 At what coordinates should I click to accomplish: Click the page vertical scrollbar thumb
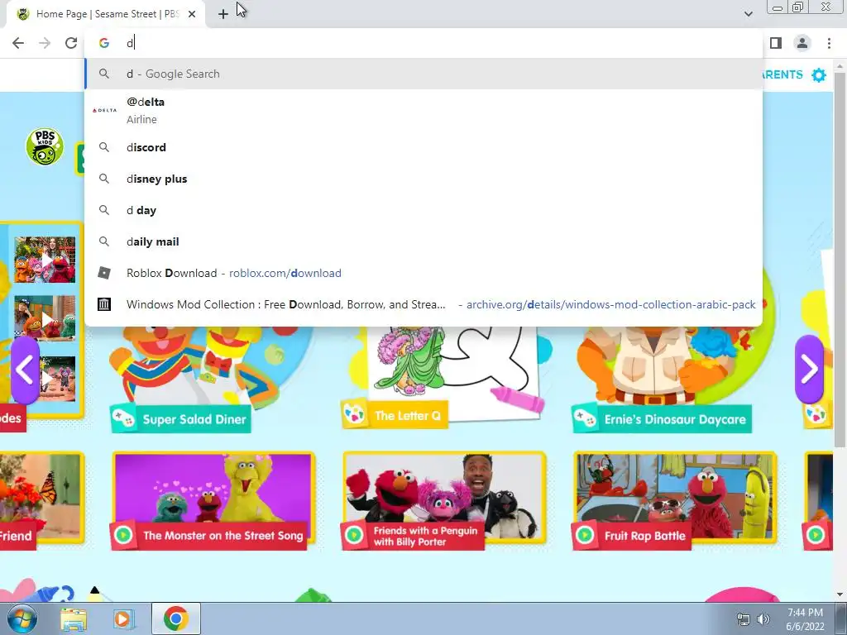[x=840, y=259]
